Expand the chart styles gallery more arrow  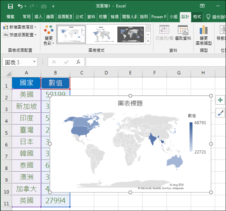(148, 41)
